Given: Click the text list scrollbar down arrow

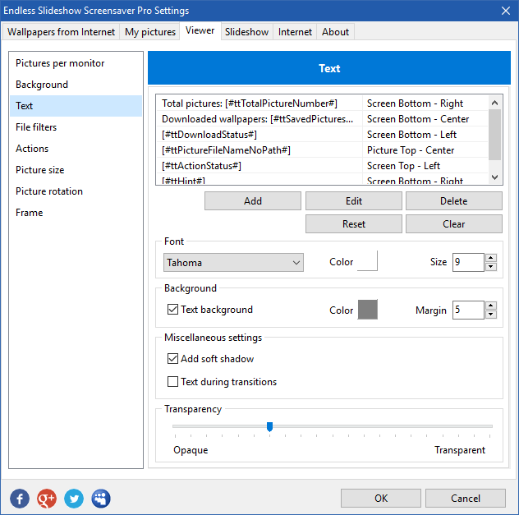Looking at the screenshot, I should 495,177.
